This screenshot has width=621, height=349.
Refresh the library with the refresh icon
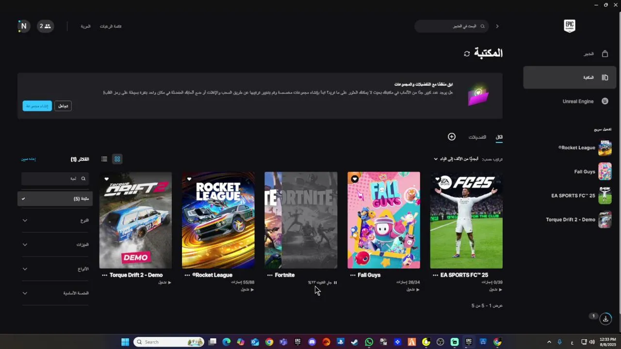[467, 54]
